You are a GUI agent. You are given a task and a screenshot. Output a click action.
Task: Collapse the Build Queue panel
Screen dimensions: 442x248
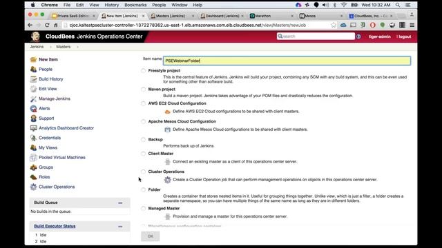(x=120, y=203)
